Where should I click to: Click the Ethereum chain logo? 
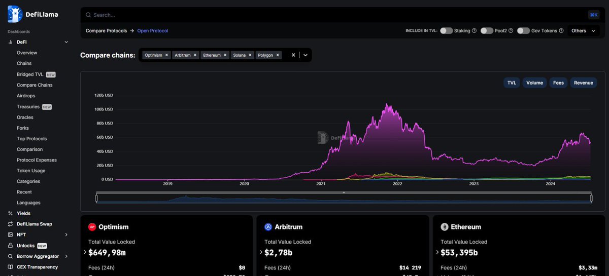pyautogui.click(x=445, y=227)
